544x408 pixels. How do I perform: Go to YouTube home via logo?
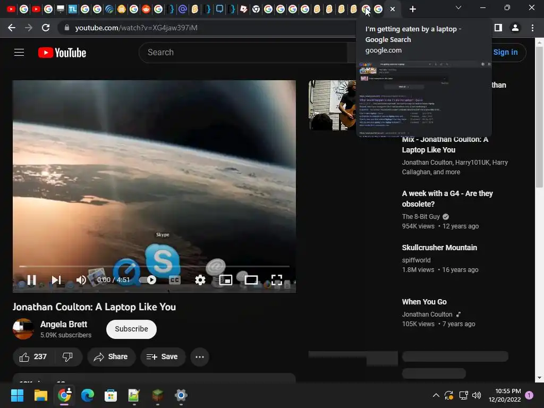tap(62, 53)
